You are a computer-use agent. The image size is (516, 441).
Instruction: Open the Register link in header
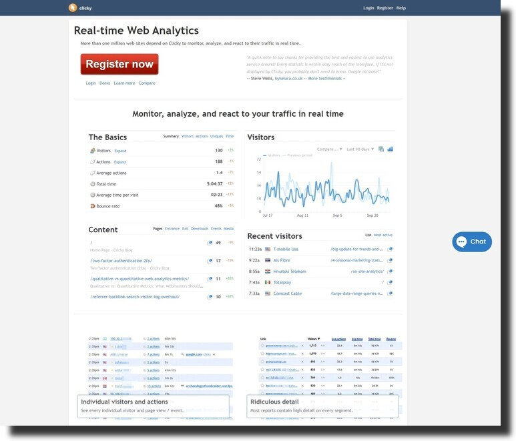[385, 8]
